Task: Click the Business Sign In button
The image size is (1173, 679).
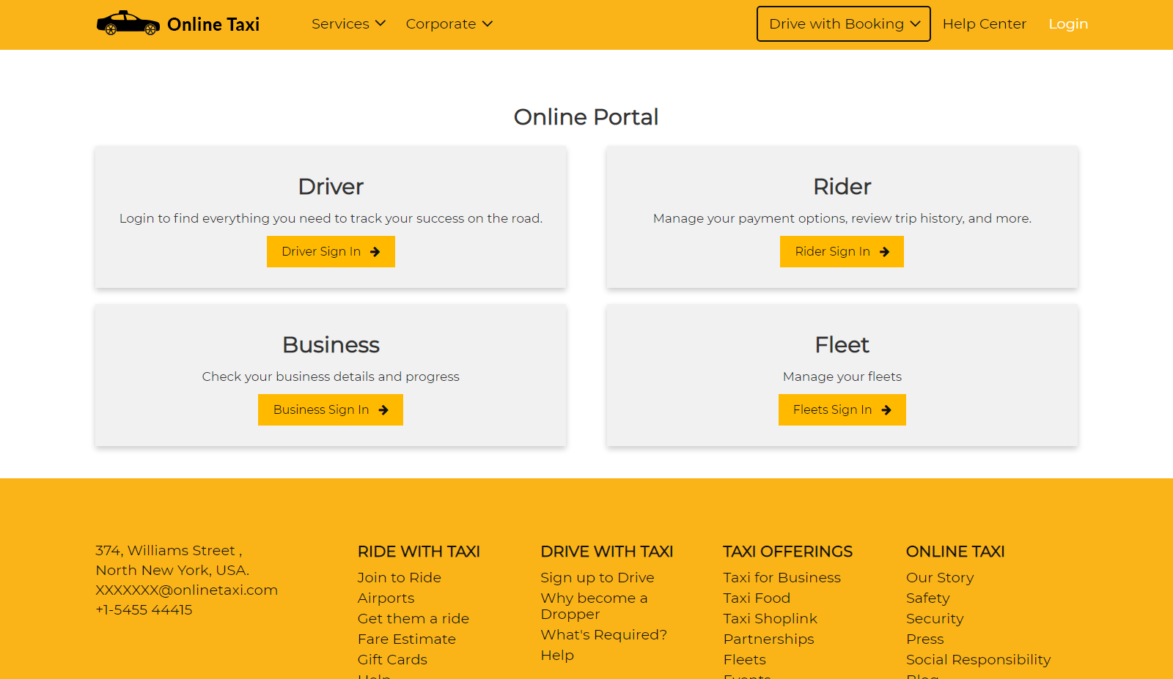Action: [331, 410]
